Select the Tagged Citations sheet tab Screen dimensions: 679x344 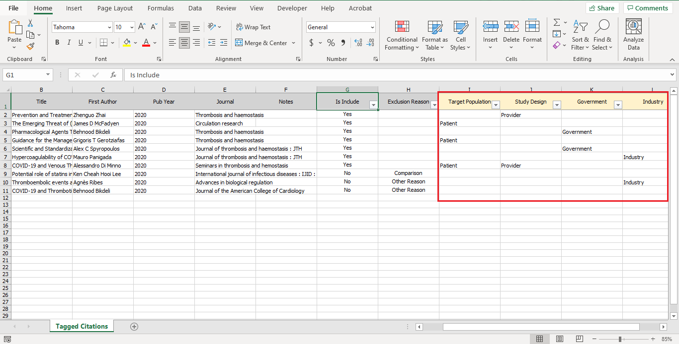click(82, 326)
